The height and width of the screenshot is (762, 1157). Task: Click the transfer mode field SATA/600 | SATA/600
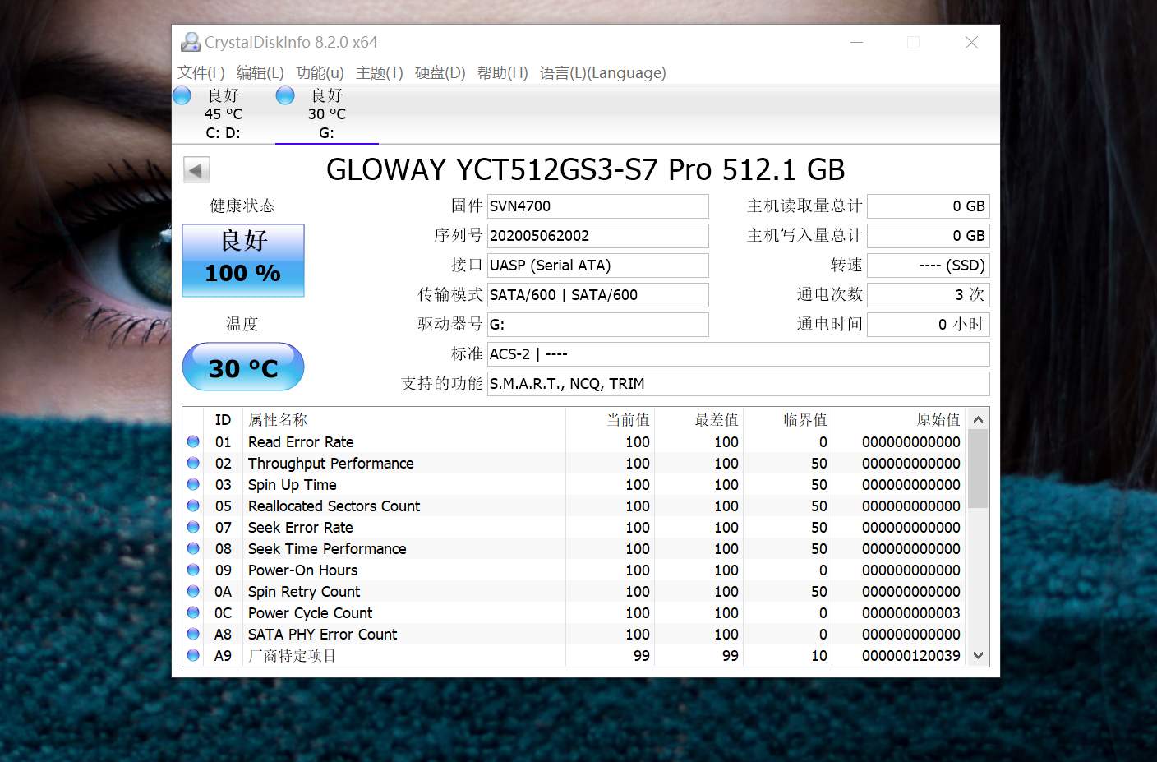(598, 295)
